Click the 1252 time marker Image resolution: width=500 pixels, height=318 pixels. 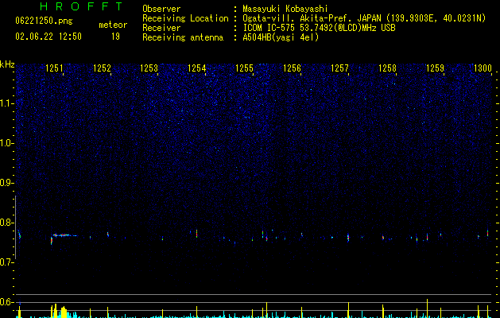click(x=102, y=68)
